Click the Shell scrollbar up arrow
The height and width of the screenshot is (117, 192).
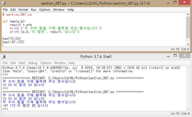(188, 68)
